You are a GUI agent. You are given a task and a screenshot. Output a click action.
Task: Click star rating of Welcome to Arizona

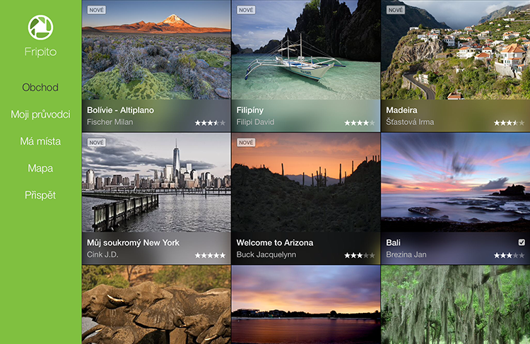[360, 255]
